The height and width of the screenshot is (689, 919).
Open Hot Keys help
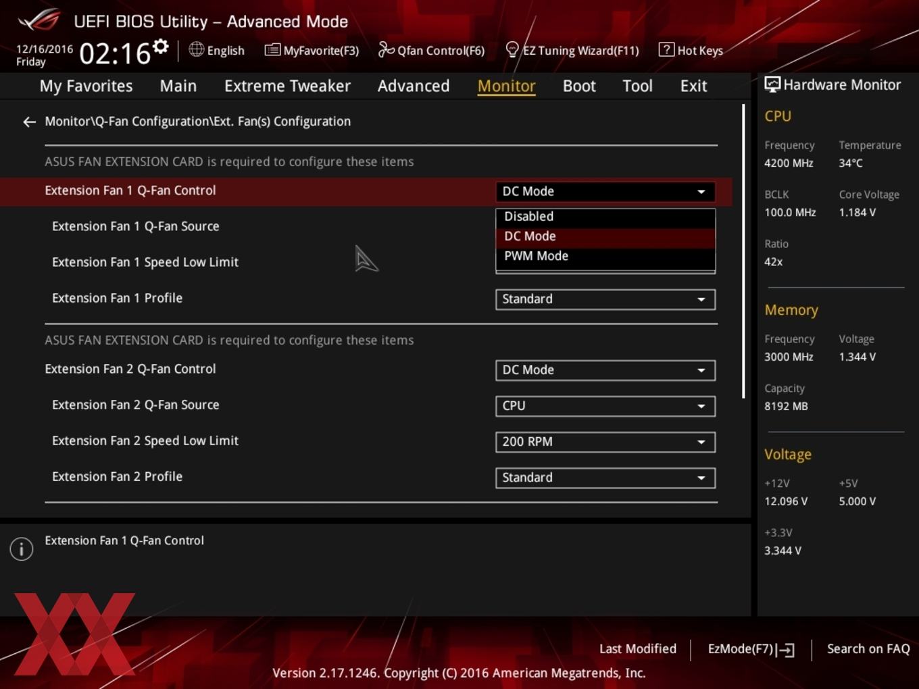(x=691, y=50)
